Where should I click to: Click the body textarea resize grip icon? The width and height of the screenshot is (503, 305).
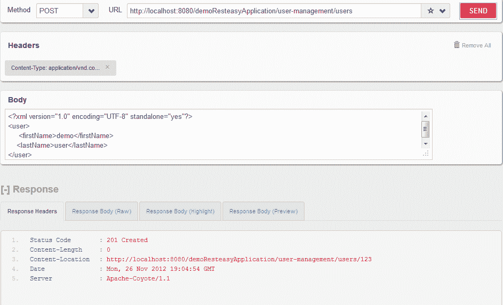[426, 154]
